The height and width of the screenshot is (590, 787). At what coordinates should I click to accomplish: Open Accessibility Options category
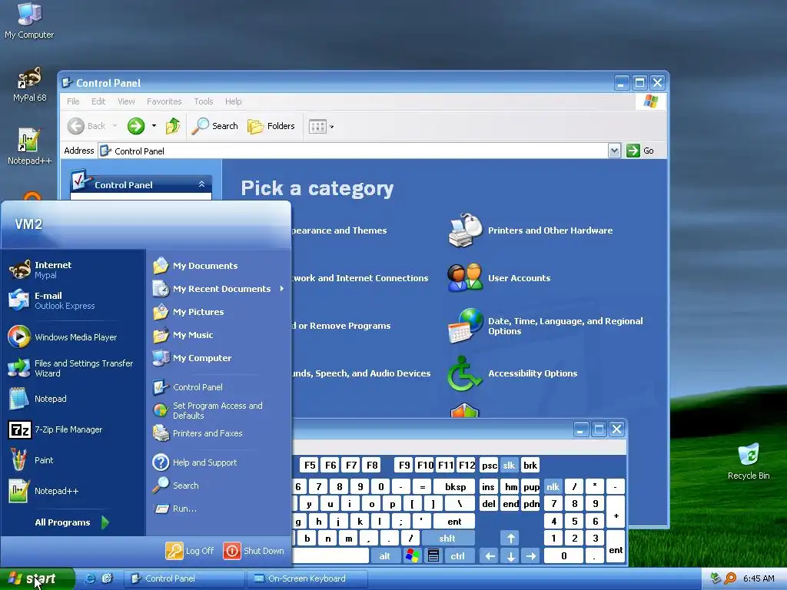point(513,373)
